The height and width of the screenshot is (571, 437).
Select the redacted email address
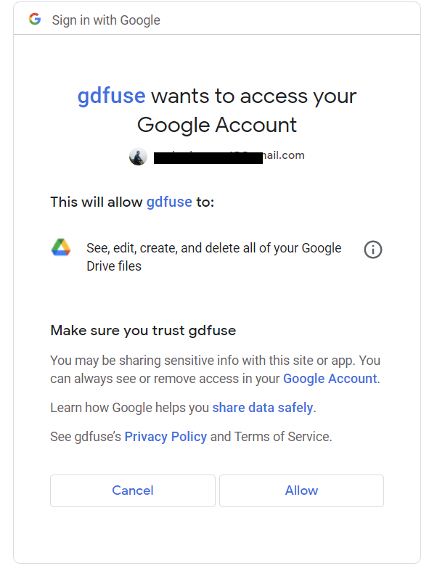pyautogui.click(x=229, y=156)
